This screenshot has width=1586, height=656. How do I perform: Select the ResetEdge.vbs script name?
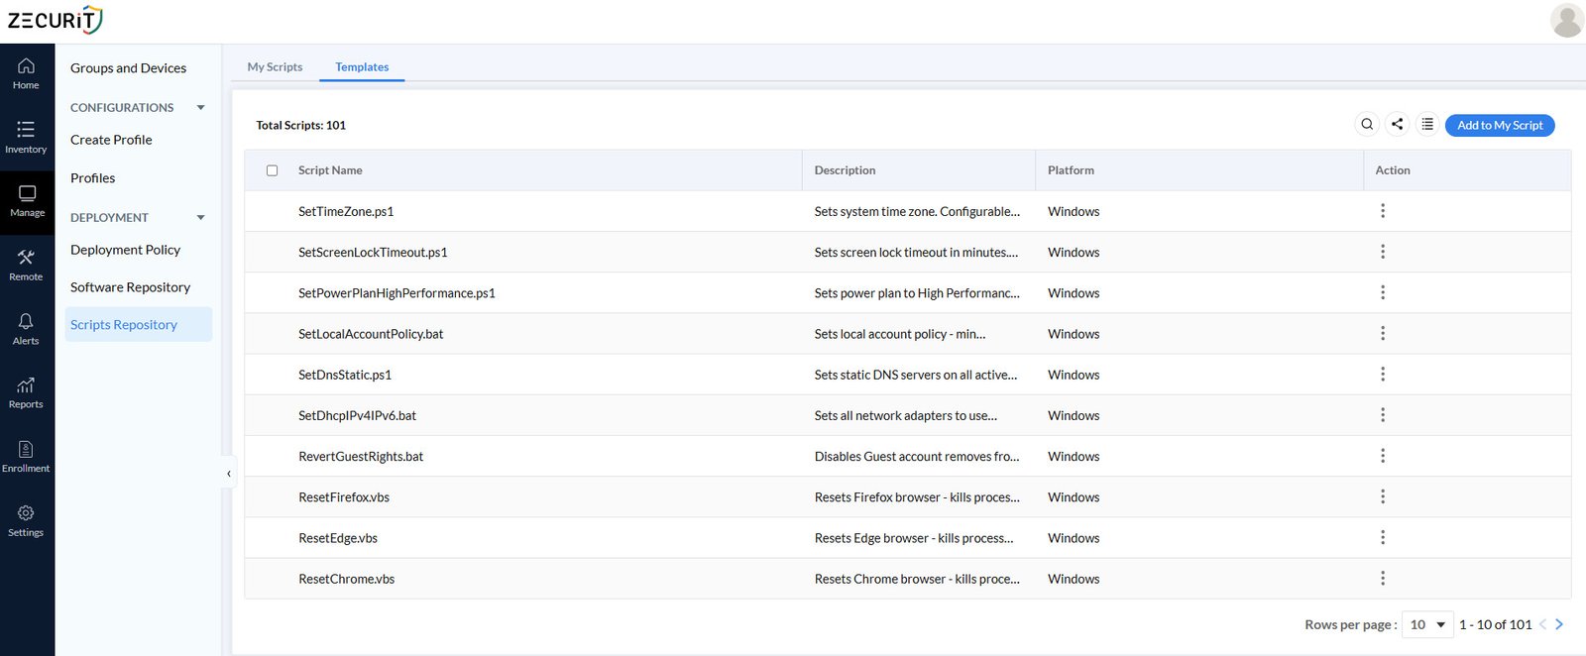pos(338,537)
